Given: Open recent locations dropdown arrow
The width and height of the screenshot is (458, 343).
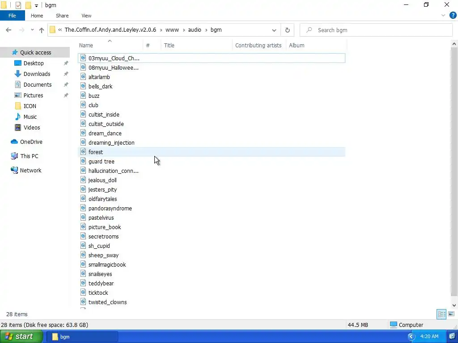Looking at the screenshot, I should tap(32, 30).
